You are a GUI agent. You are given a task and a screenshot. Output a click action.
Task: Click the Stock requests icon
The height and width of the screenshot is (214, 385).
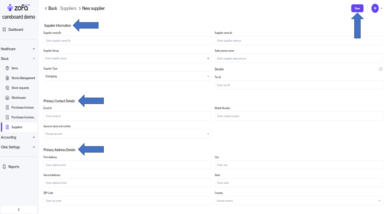click(7, 88)
